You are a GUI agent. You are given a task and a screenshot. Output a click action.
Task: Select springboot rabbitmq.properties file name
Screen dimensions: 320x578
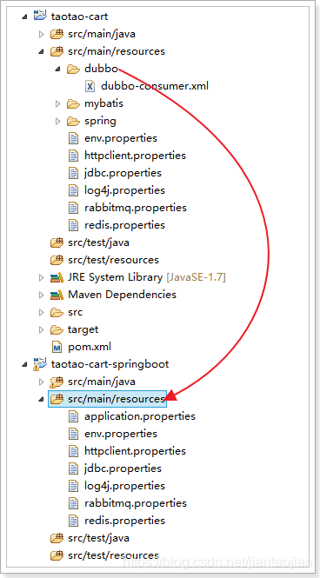click(136, 503)
